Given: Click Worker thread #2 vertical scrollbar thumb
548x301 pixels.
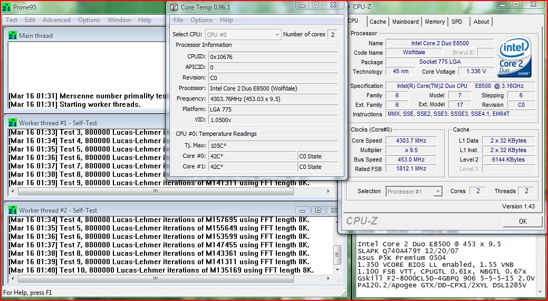Looking at the screenshot, I should [x=337, y=254].
